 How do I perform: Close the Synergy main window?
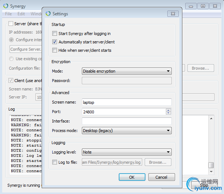pos(215,6)
